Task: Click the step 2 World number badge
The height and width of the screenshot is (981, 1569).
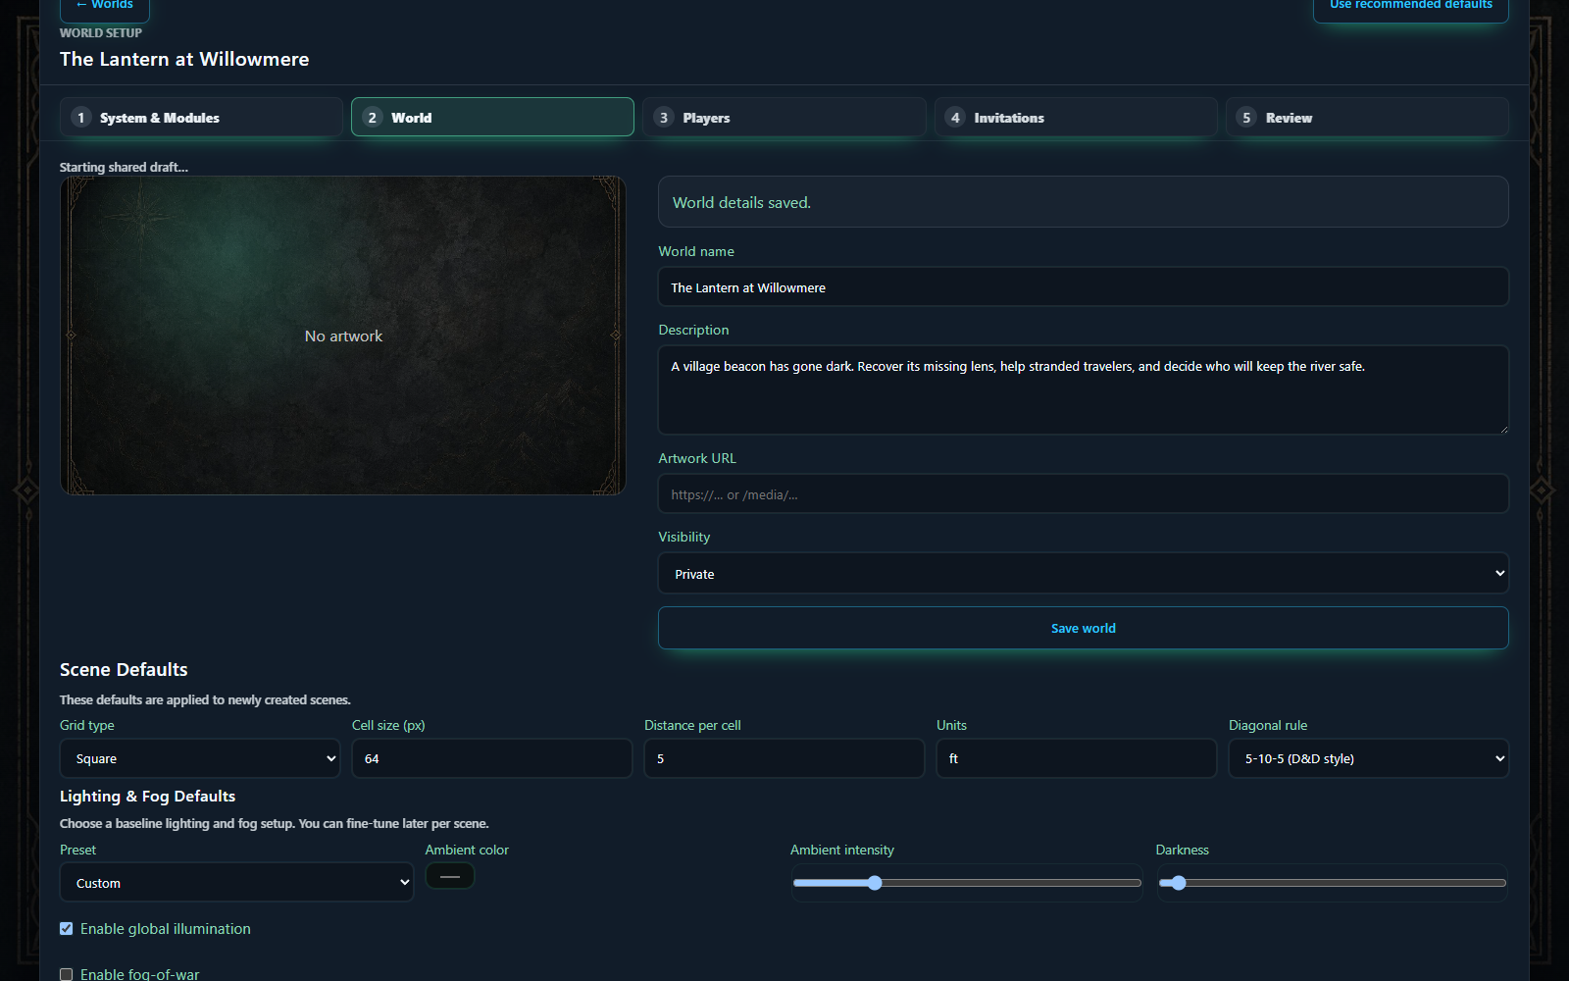Action: [372, 118]
